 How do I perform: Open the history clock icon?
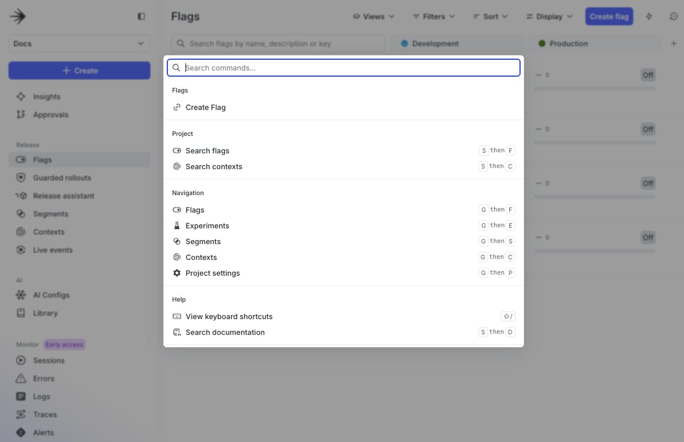pyautogui.click(x=673, y=16)
